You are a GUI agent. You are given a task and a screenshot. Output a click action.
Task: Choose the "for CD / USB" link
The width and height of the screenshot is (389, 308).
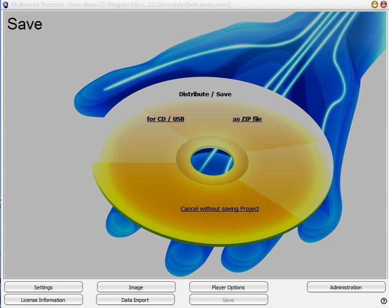click(166, 119)
